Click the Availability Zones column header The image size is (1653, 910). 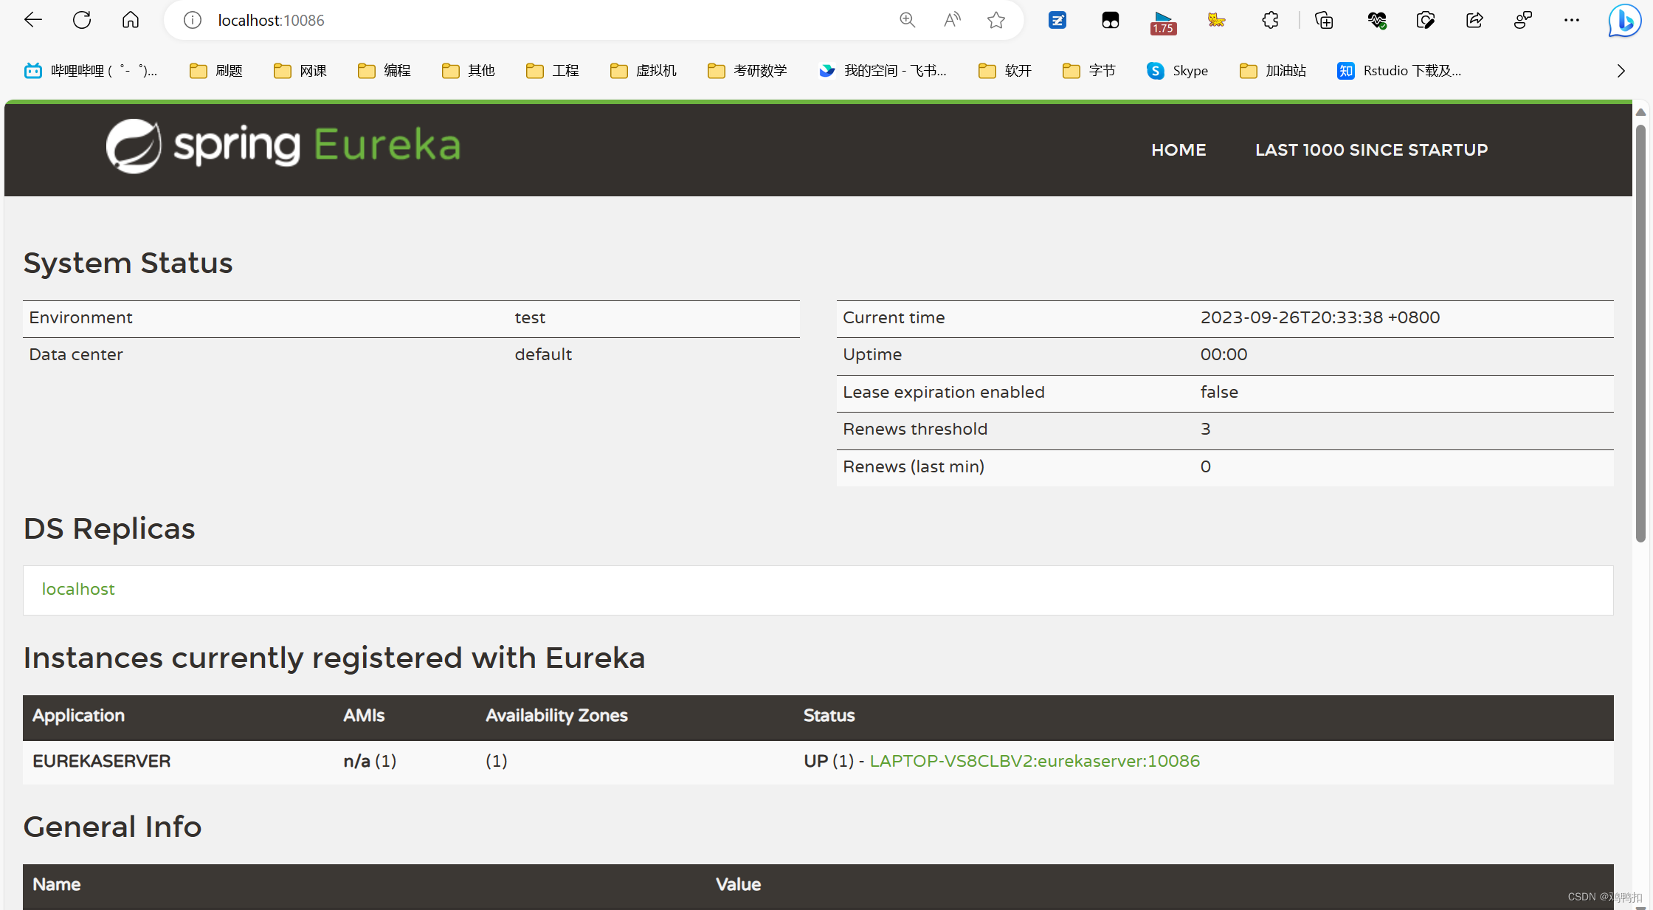click(556, 715)
